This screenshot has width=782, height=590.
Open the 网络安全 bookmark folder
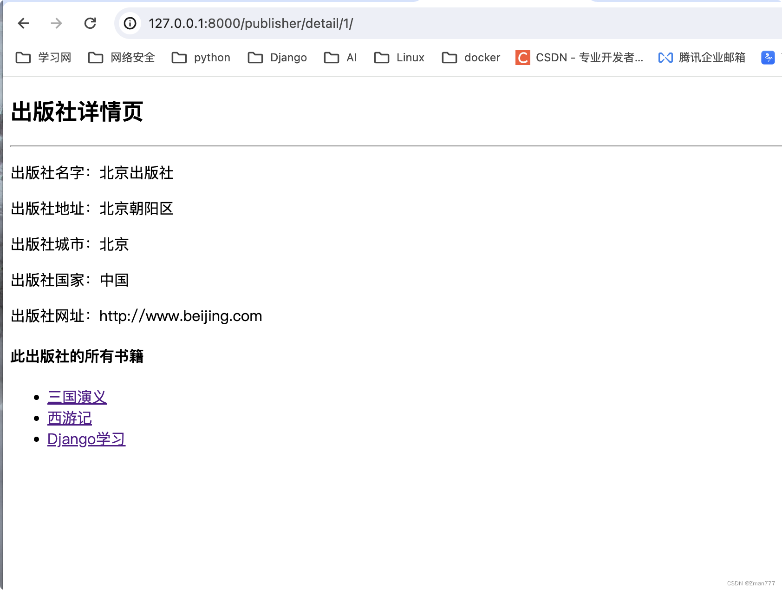click(121, 58)
